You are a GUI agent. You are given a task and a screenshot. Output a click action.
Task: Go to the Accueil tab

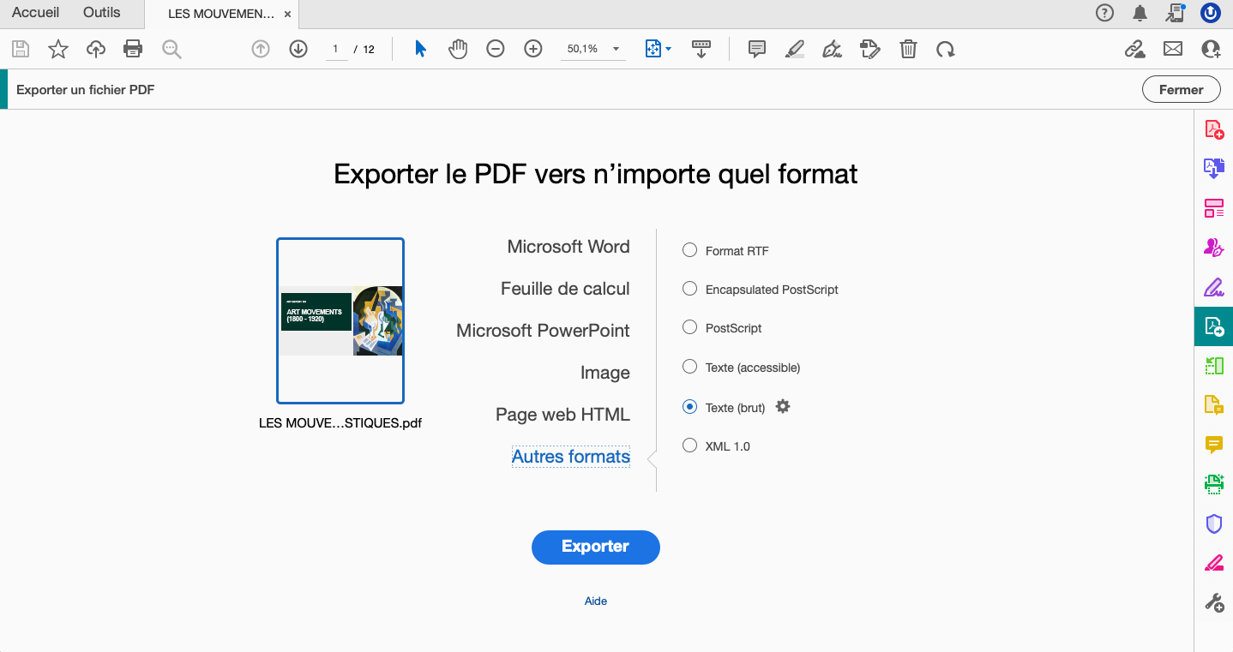click(35, 13)
